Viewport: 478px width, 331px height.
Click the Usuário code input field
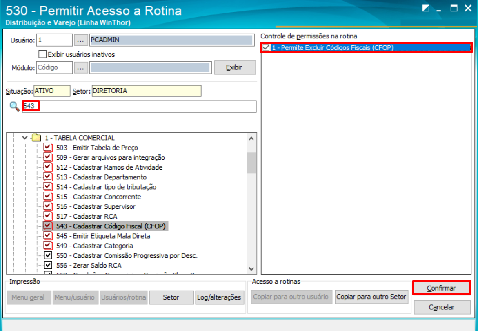click(54, 40)
